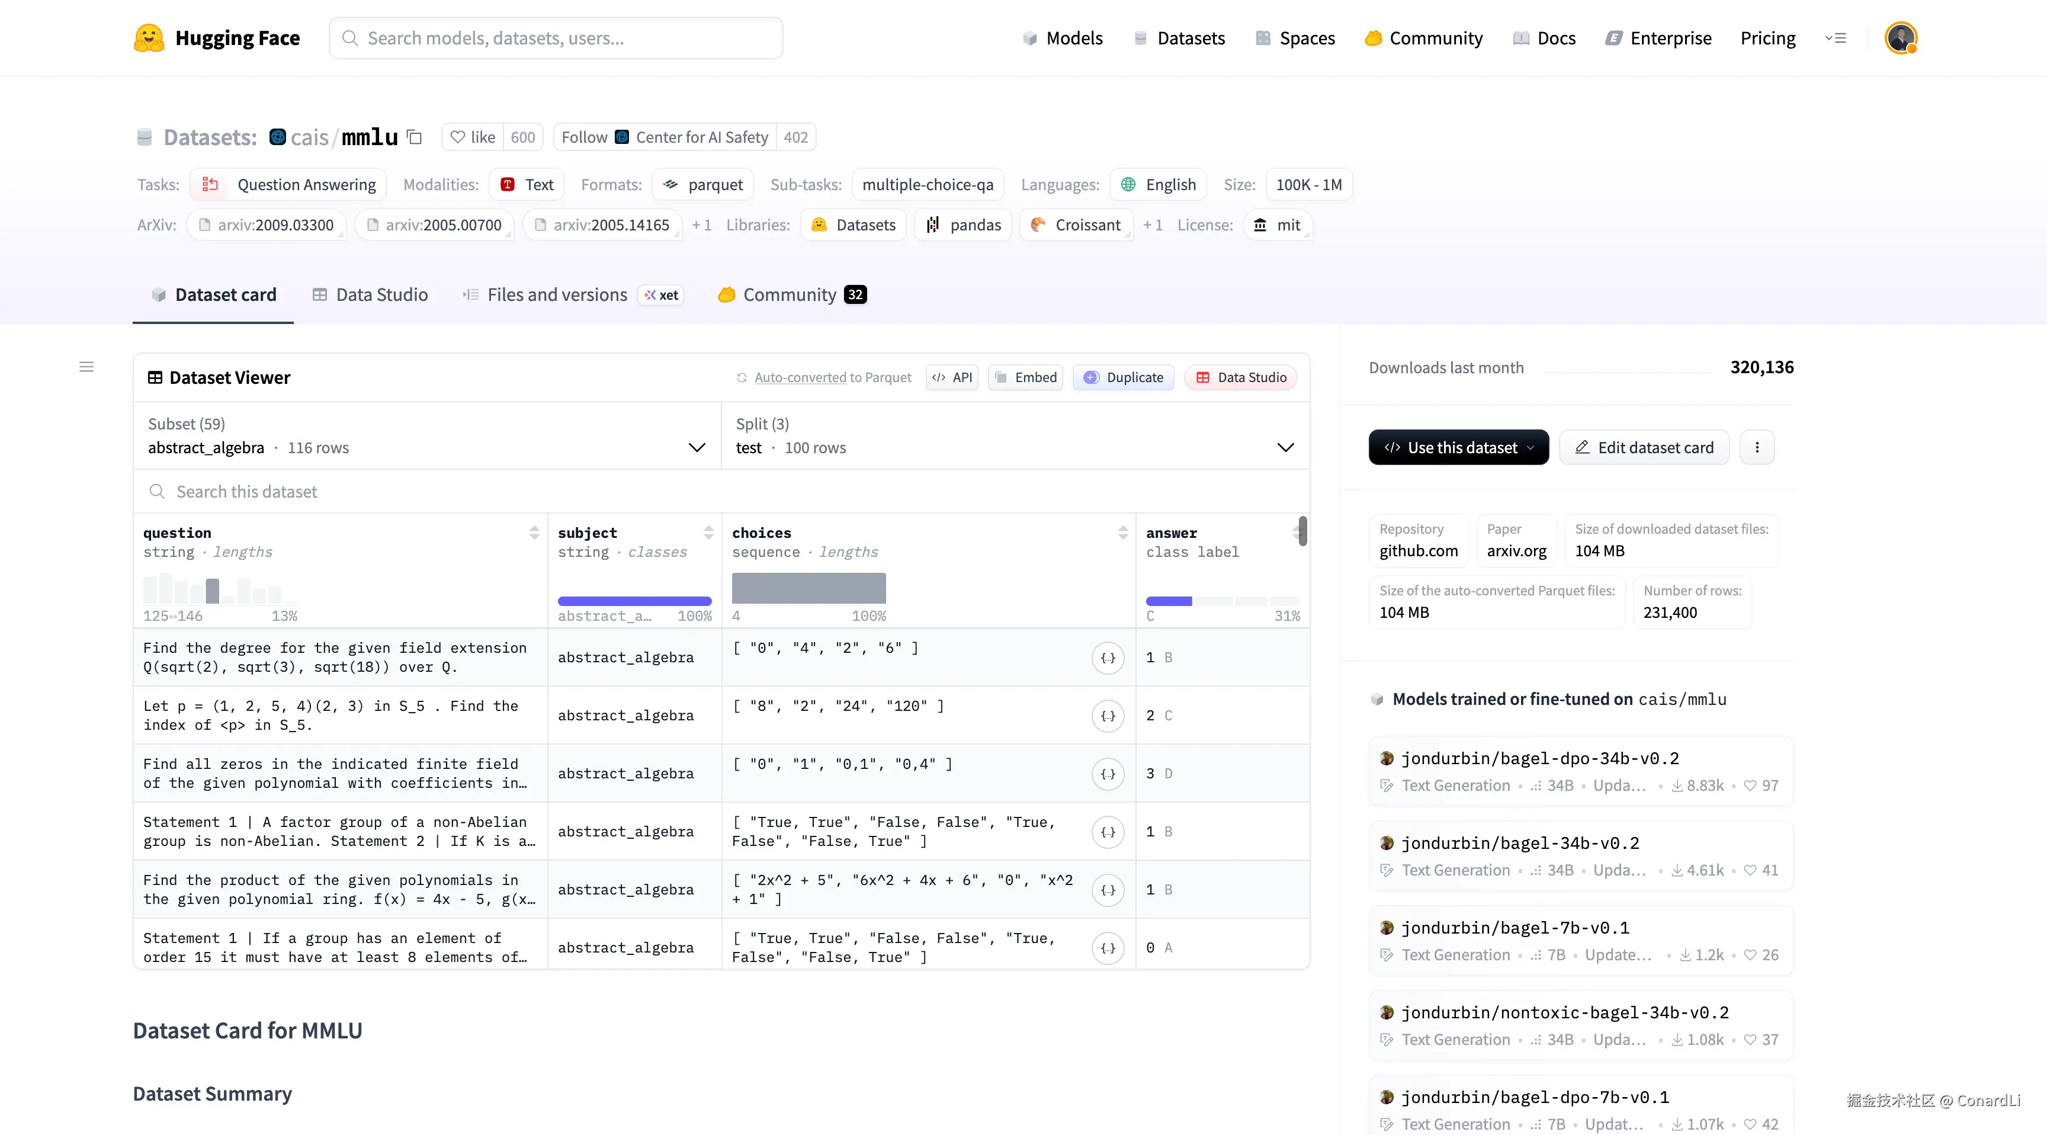
Task: Open the left sidebar hamburger menu
Action: click(86, 367)
